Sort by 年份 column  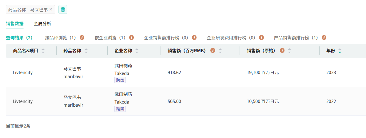(340, 51)
